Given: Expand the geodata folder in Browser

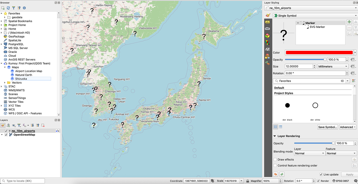Looking at the screenshot, I should [x=5, y=17].
